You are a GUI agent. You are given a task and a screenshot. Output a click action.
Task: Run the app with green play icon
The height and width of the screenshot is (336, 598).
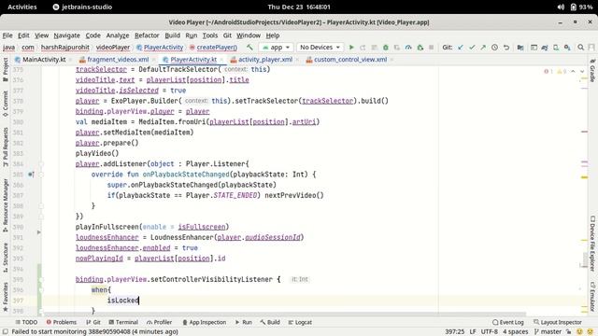coord(351,48)
